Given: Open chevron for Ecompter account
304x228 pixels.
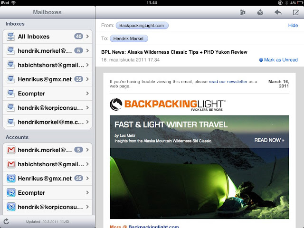Looking at the screenshot, I should pos(87,193).
